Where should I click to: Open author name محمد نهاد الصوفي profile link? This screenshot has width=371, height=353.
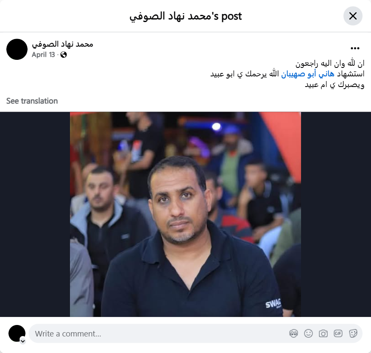click(62, 44)
